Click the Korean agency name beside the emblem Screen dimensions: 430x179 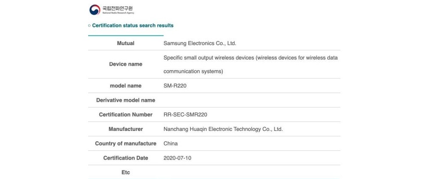coord(117,8)
